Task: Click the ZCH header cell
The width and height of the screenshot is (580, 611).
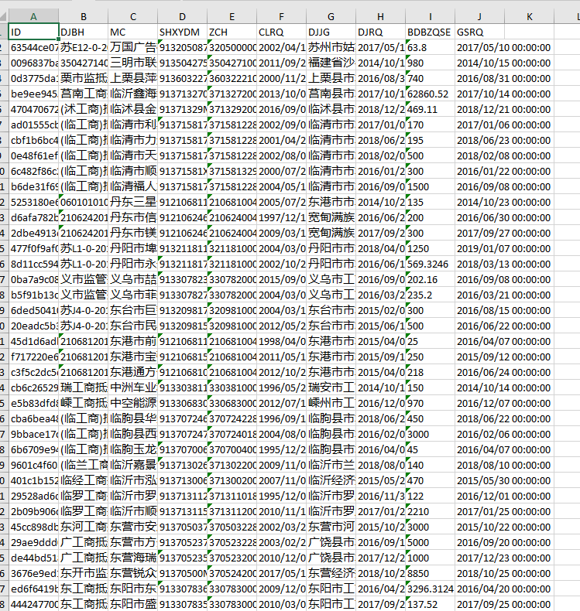Action: tap(232, 32)
